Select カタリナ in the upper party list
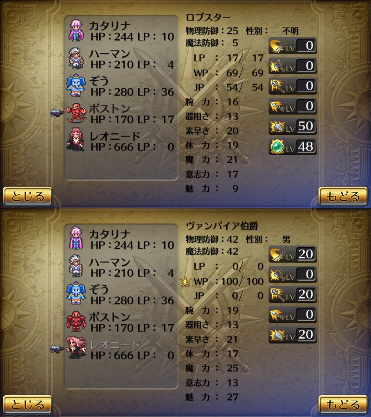 click(122, 31)
